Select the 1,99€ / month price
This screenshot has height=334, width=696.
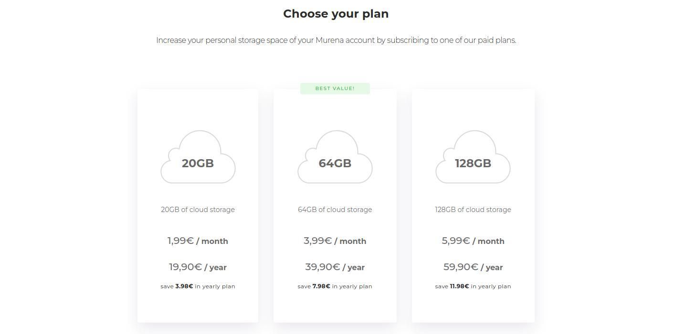tap(198, 241)
